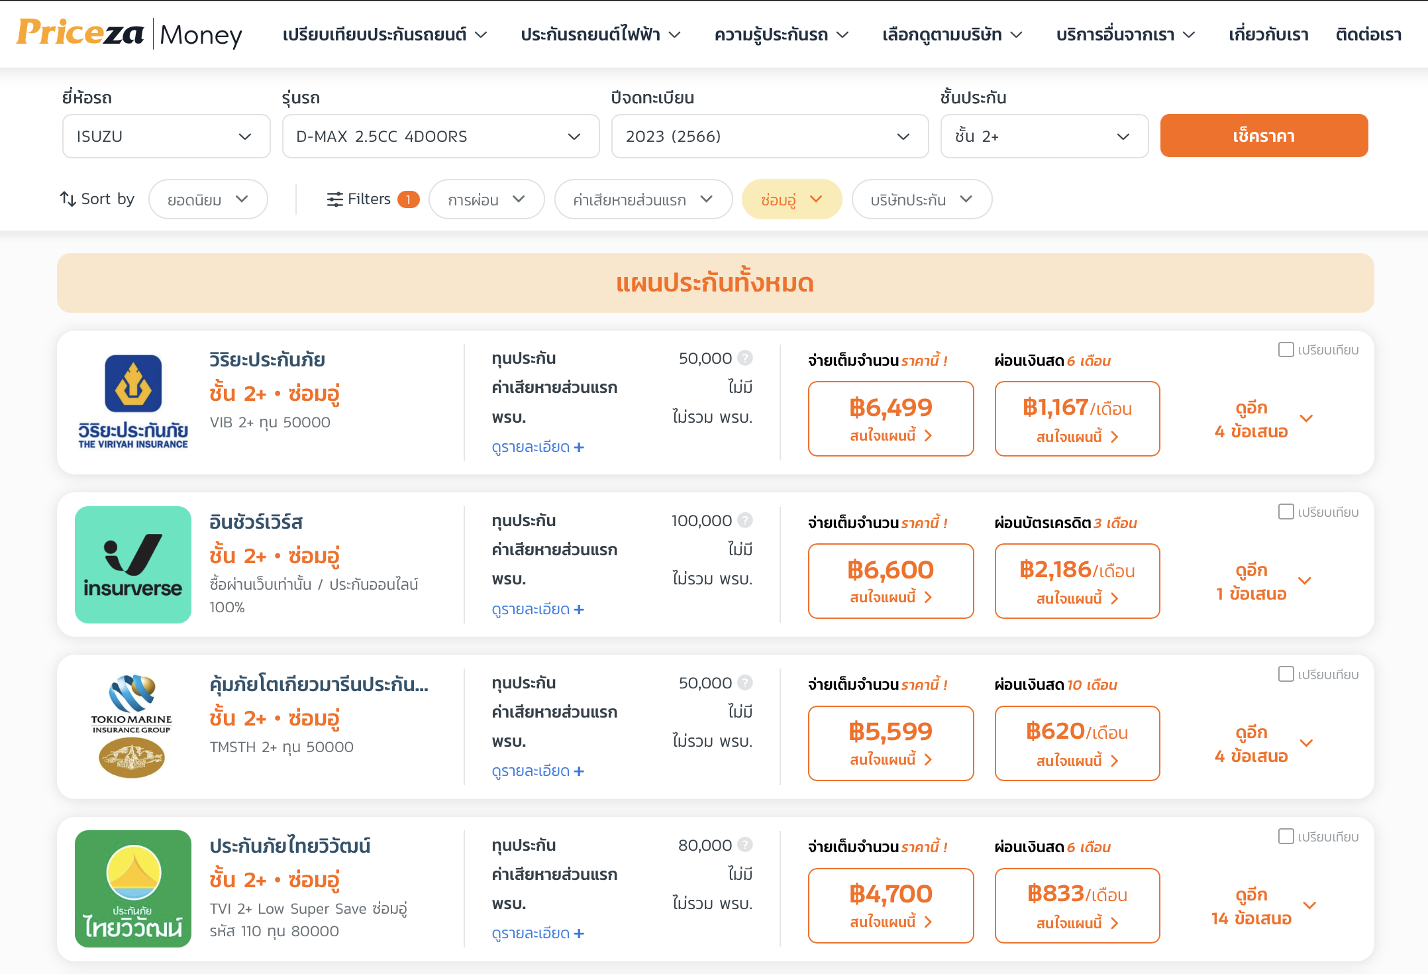Viewport: 1428px width, 974px height.
Task: Select the ฿1,167/เดือน installment plan
Action: tap(1077, 419)
